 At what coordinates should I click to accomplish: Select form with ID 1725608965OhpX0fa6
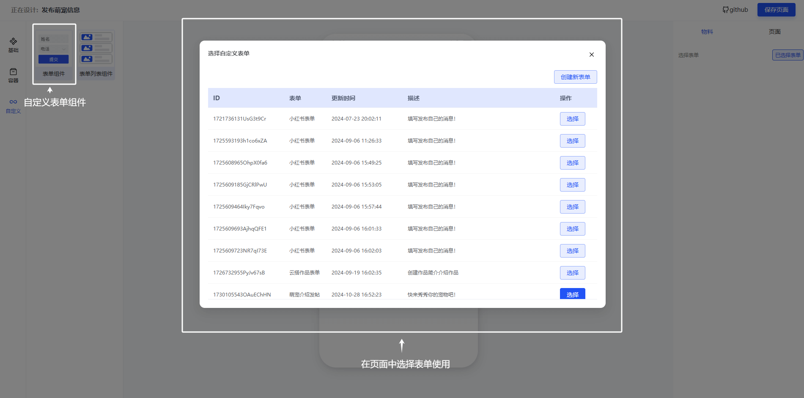[572, 163]
